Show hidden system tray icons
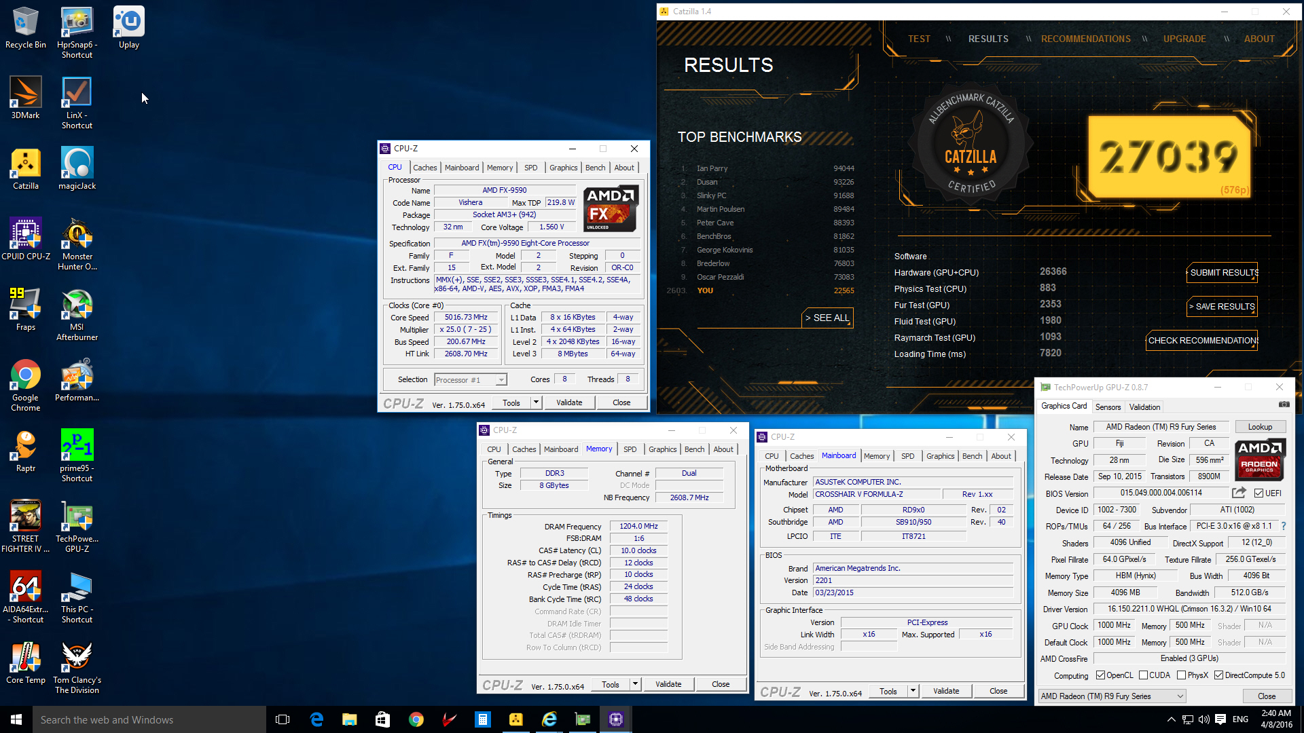 pos(1171,719)
